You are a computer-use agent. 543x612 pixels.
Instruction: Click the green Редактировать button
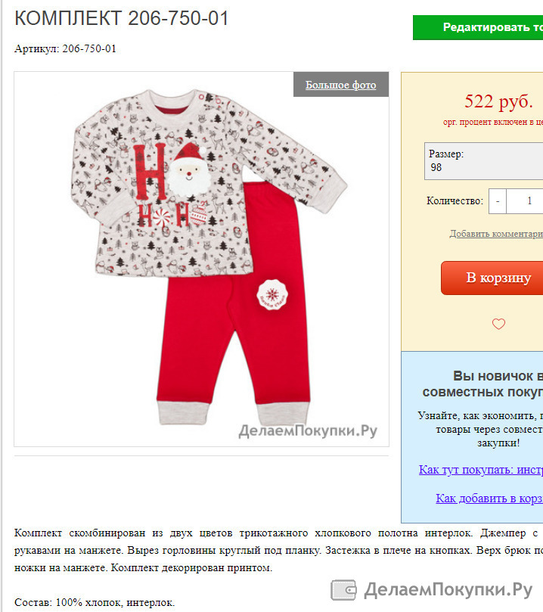tap(478, 27)
